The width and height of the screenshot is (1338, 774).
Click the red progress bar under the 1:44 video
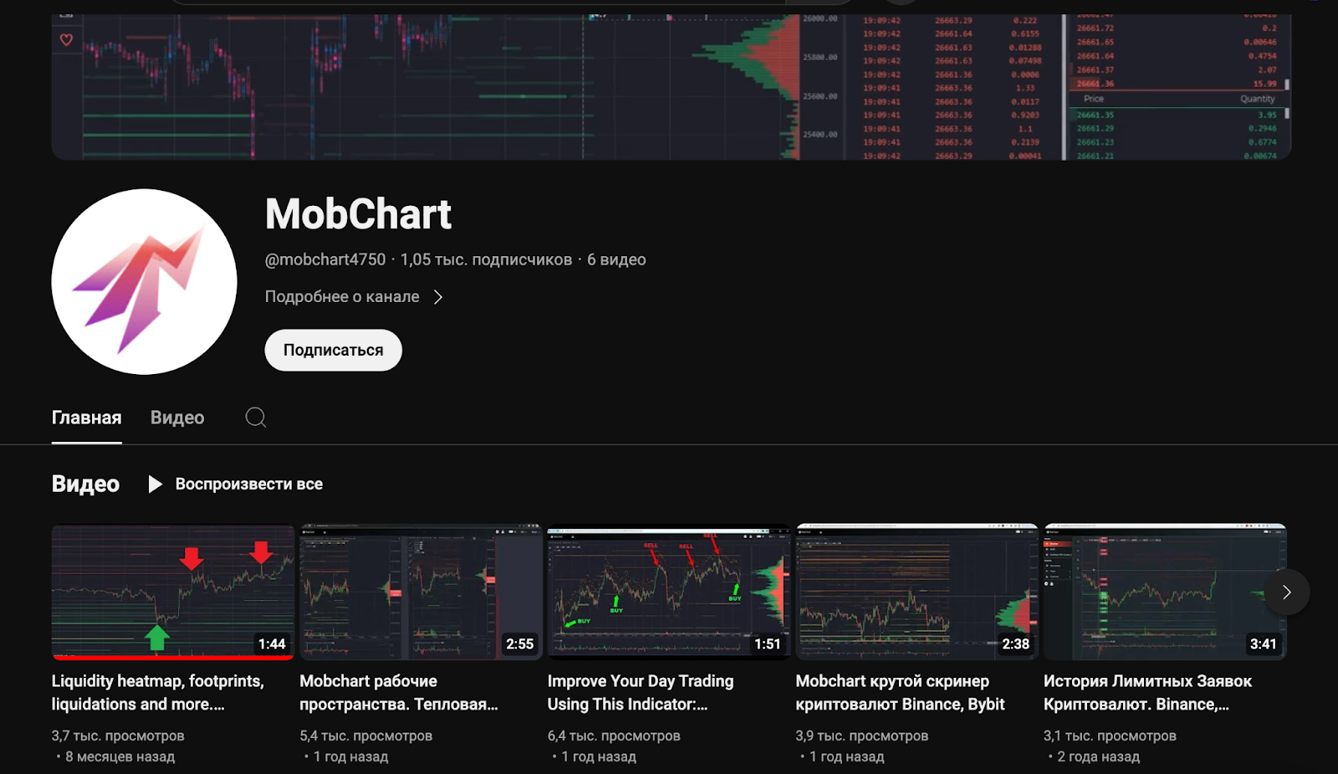(x=173, y=658)
